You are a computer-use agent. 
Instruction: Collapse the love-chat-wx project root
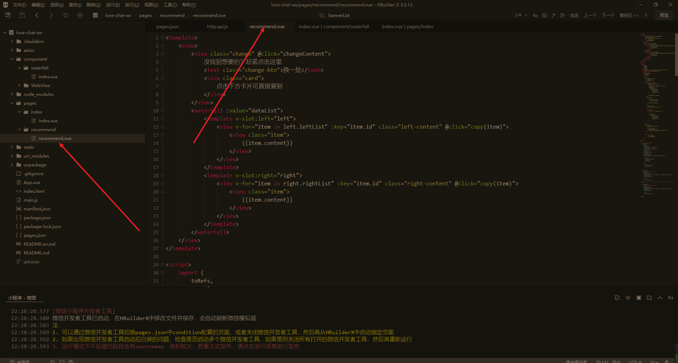click(x=5, y=32)
